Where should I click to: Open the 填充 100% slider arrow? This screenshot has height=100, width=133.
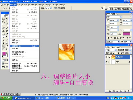point(130,53)
